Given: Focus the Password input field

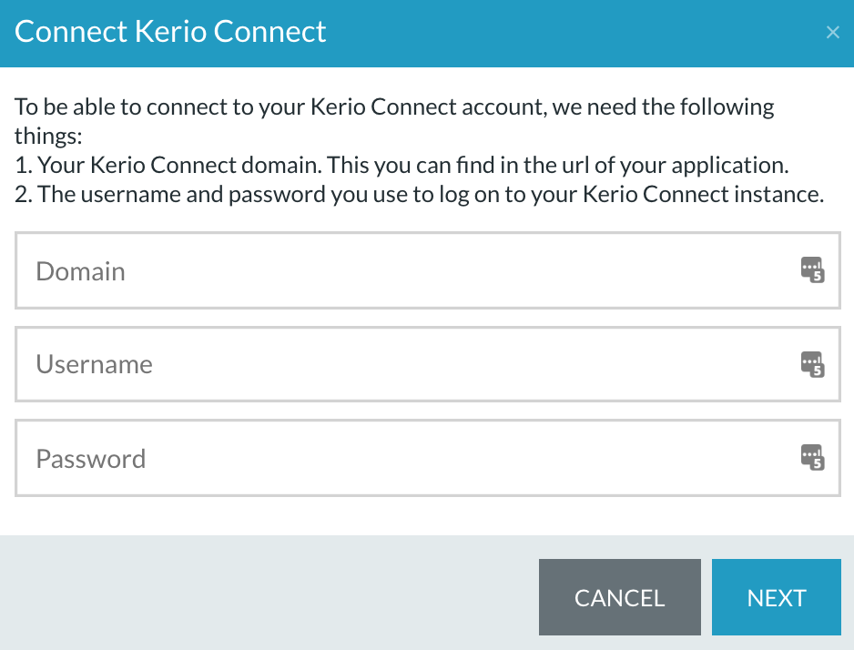Looking at the screenshot, I should pyautogui.click(x=428, y=458).
